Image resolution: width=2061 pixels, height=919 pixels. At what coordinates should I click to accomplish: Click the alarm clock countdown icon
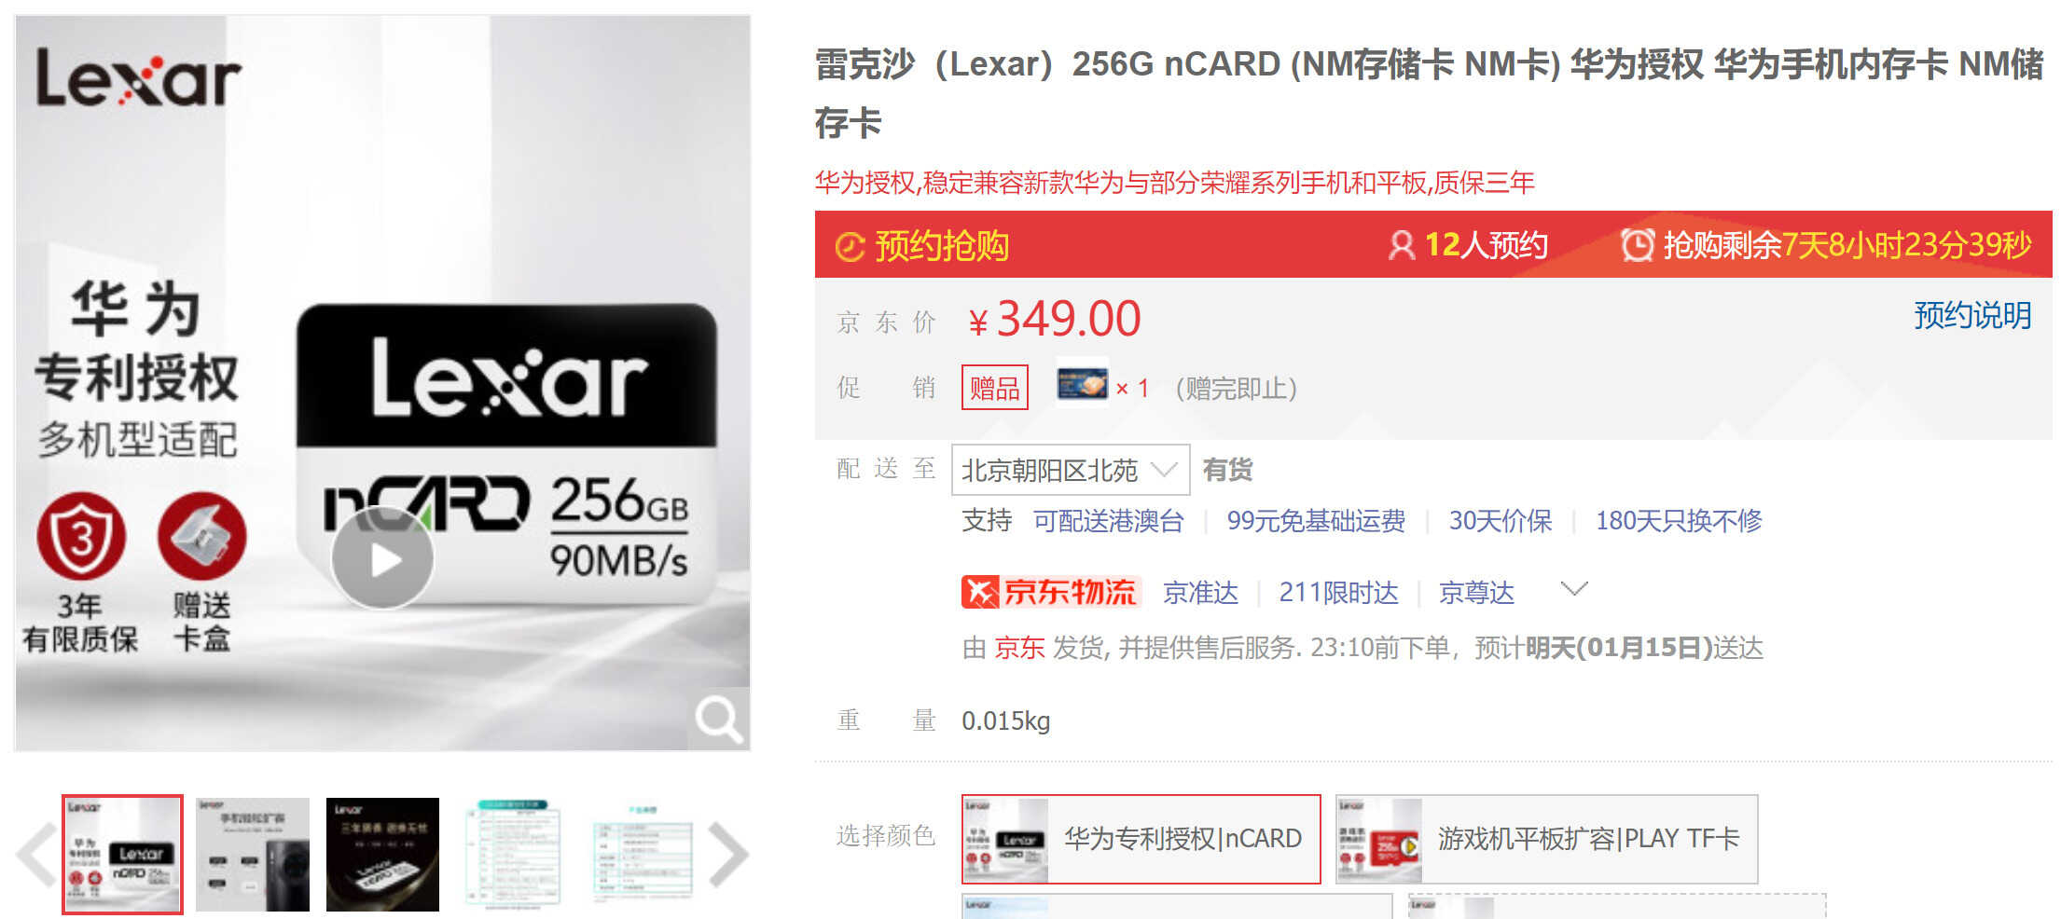[x=1637, y=245]
